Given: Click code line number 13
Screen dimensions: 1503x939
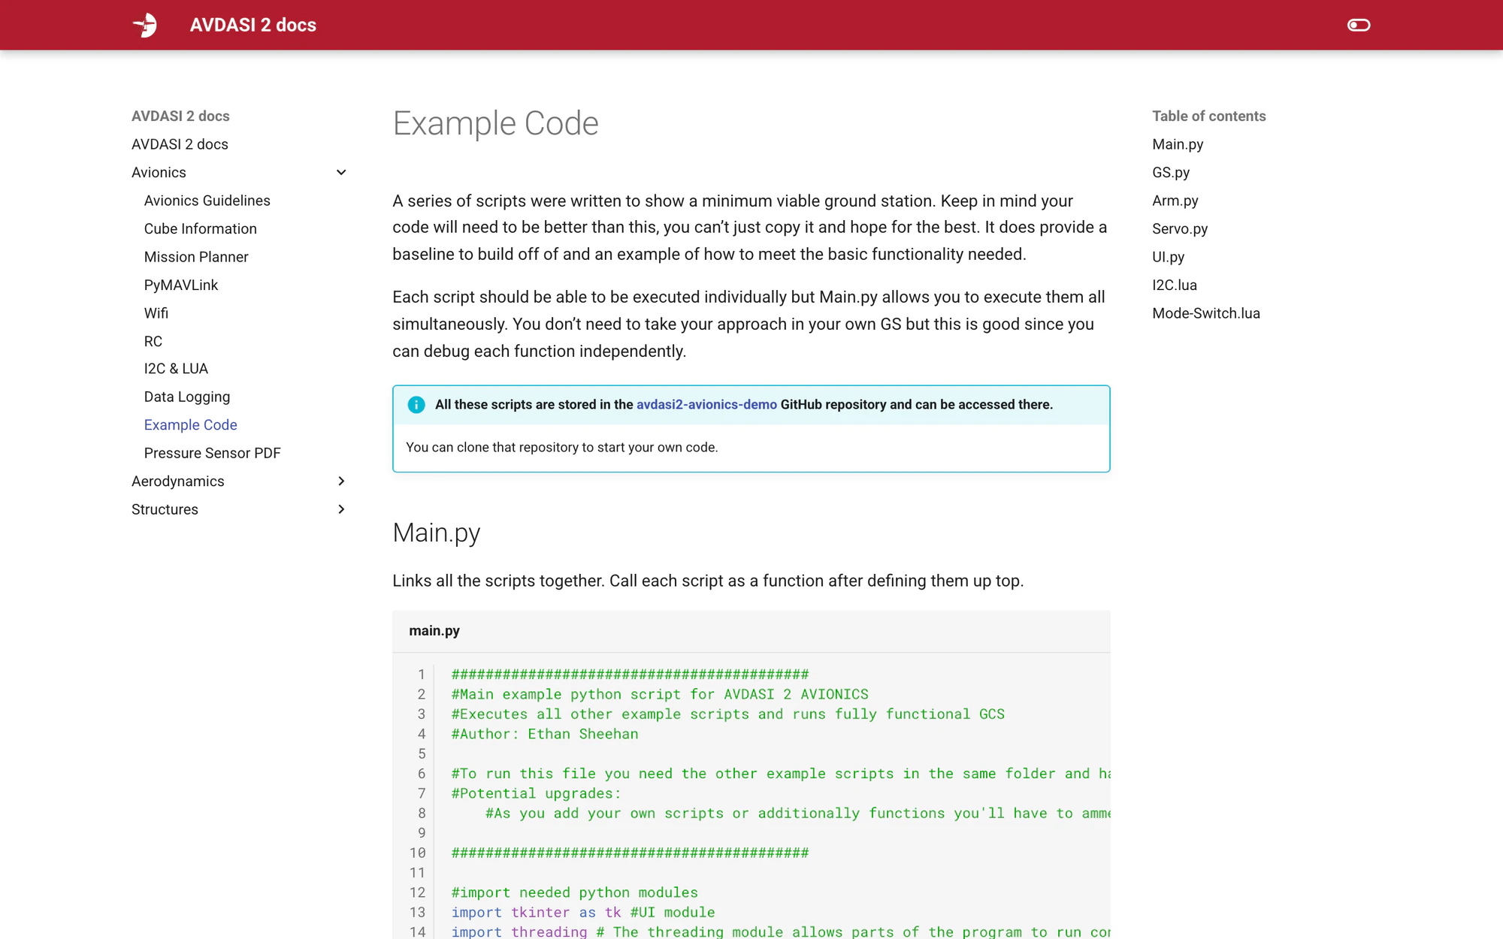Looking at the screenshot, I should tap(417, 912).
